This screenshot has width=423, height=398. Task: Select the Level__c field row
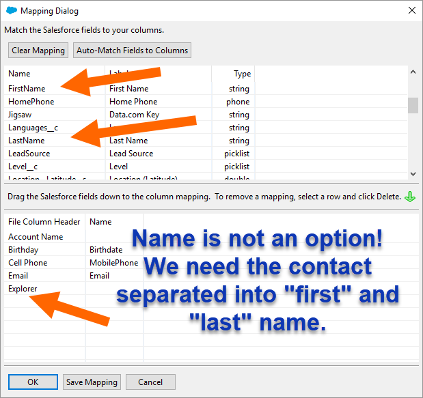click(206, 167)
